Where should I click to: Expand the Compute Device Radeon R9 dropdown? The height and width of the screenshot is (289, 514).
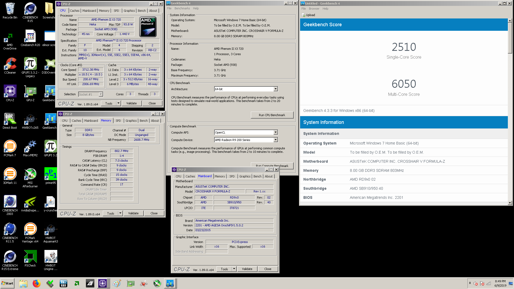(x=276, y=140)
